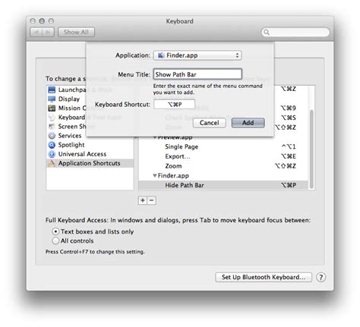Viewport: 360px width, 327px height.
Task: Click the shortcut key of Hide Path Bar
Action: 289,185
